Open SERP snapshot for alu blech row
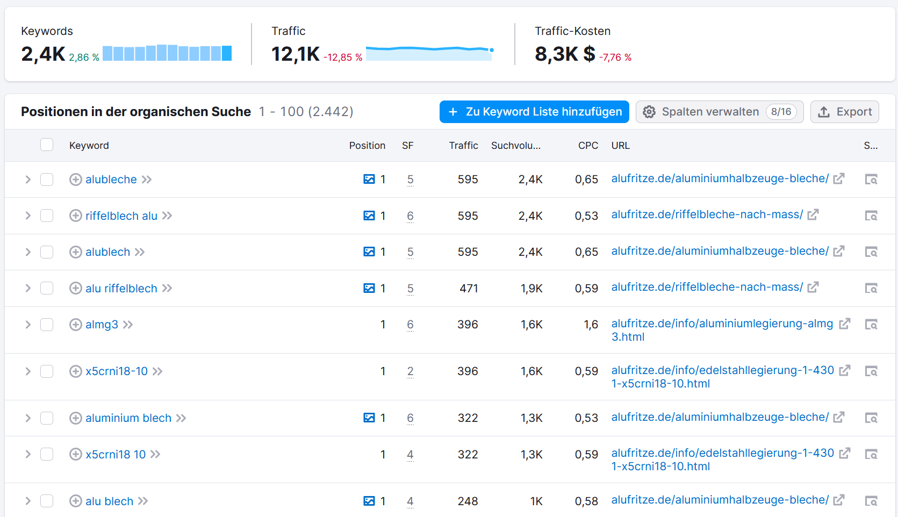The width and height of the screenshot is (898, 517). click(x=871, y=501)
